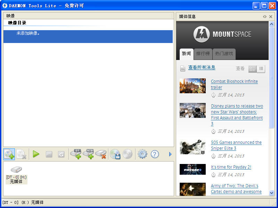This screenshot has height=208, width=278.
Task: Click the Make disc image icon
Action: pyautogui.click(x=115, y=154)
